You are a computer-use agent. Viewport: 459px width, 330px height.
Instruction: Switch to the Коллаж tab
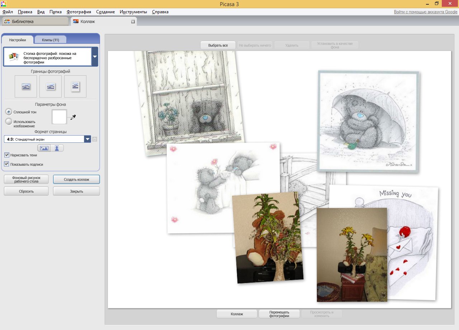[x=104, y=22]
